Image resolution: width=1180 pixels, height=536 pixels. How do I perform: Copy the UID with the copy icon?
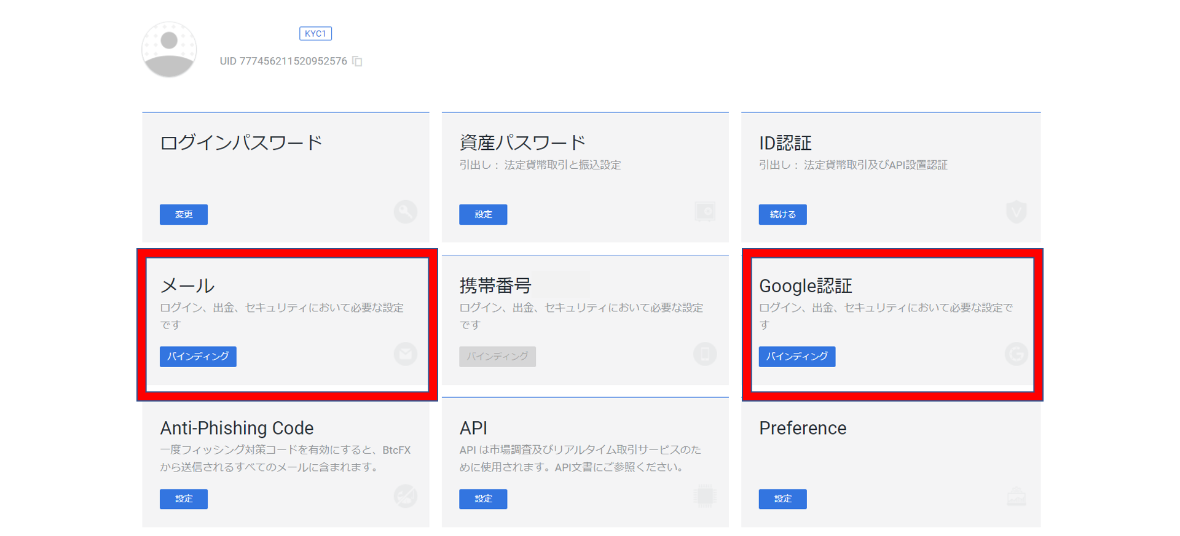(357, 61)
